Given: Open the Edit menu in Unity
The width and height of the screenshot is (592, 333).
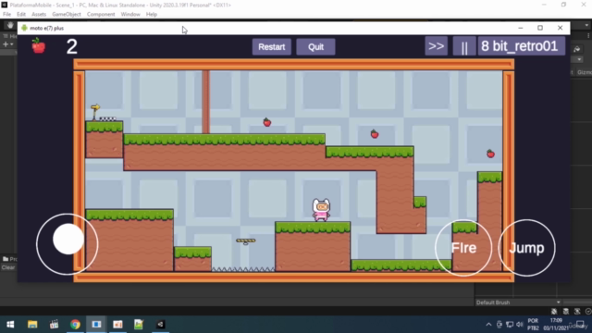Looking at the screenshot, I should (21, 15).
